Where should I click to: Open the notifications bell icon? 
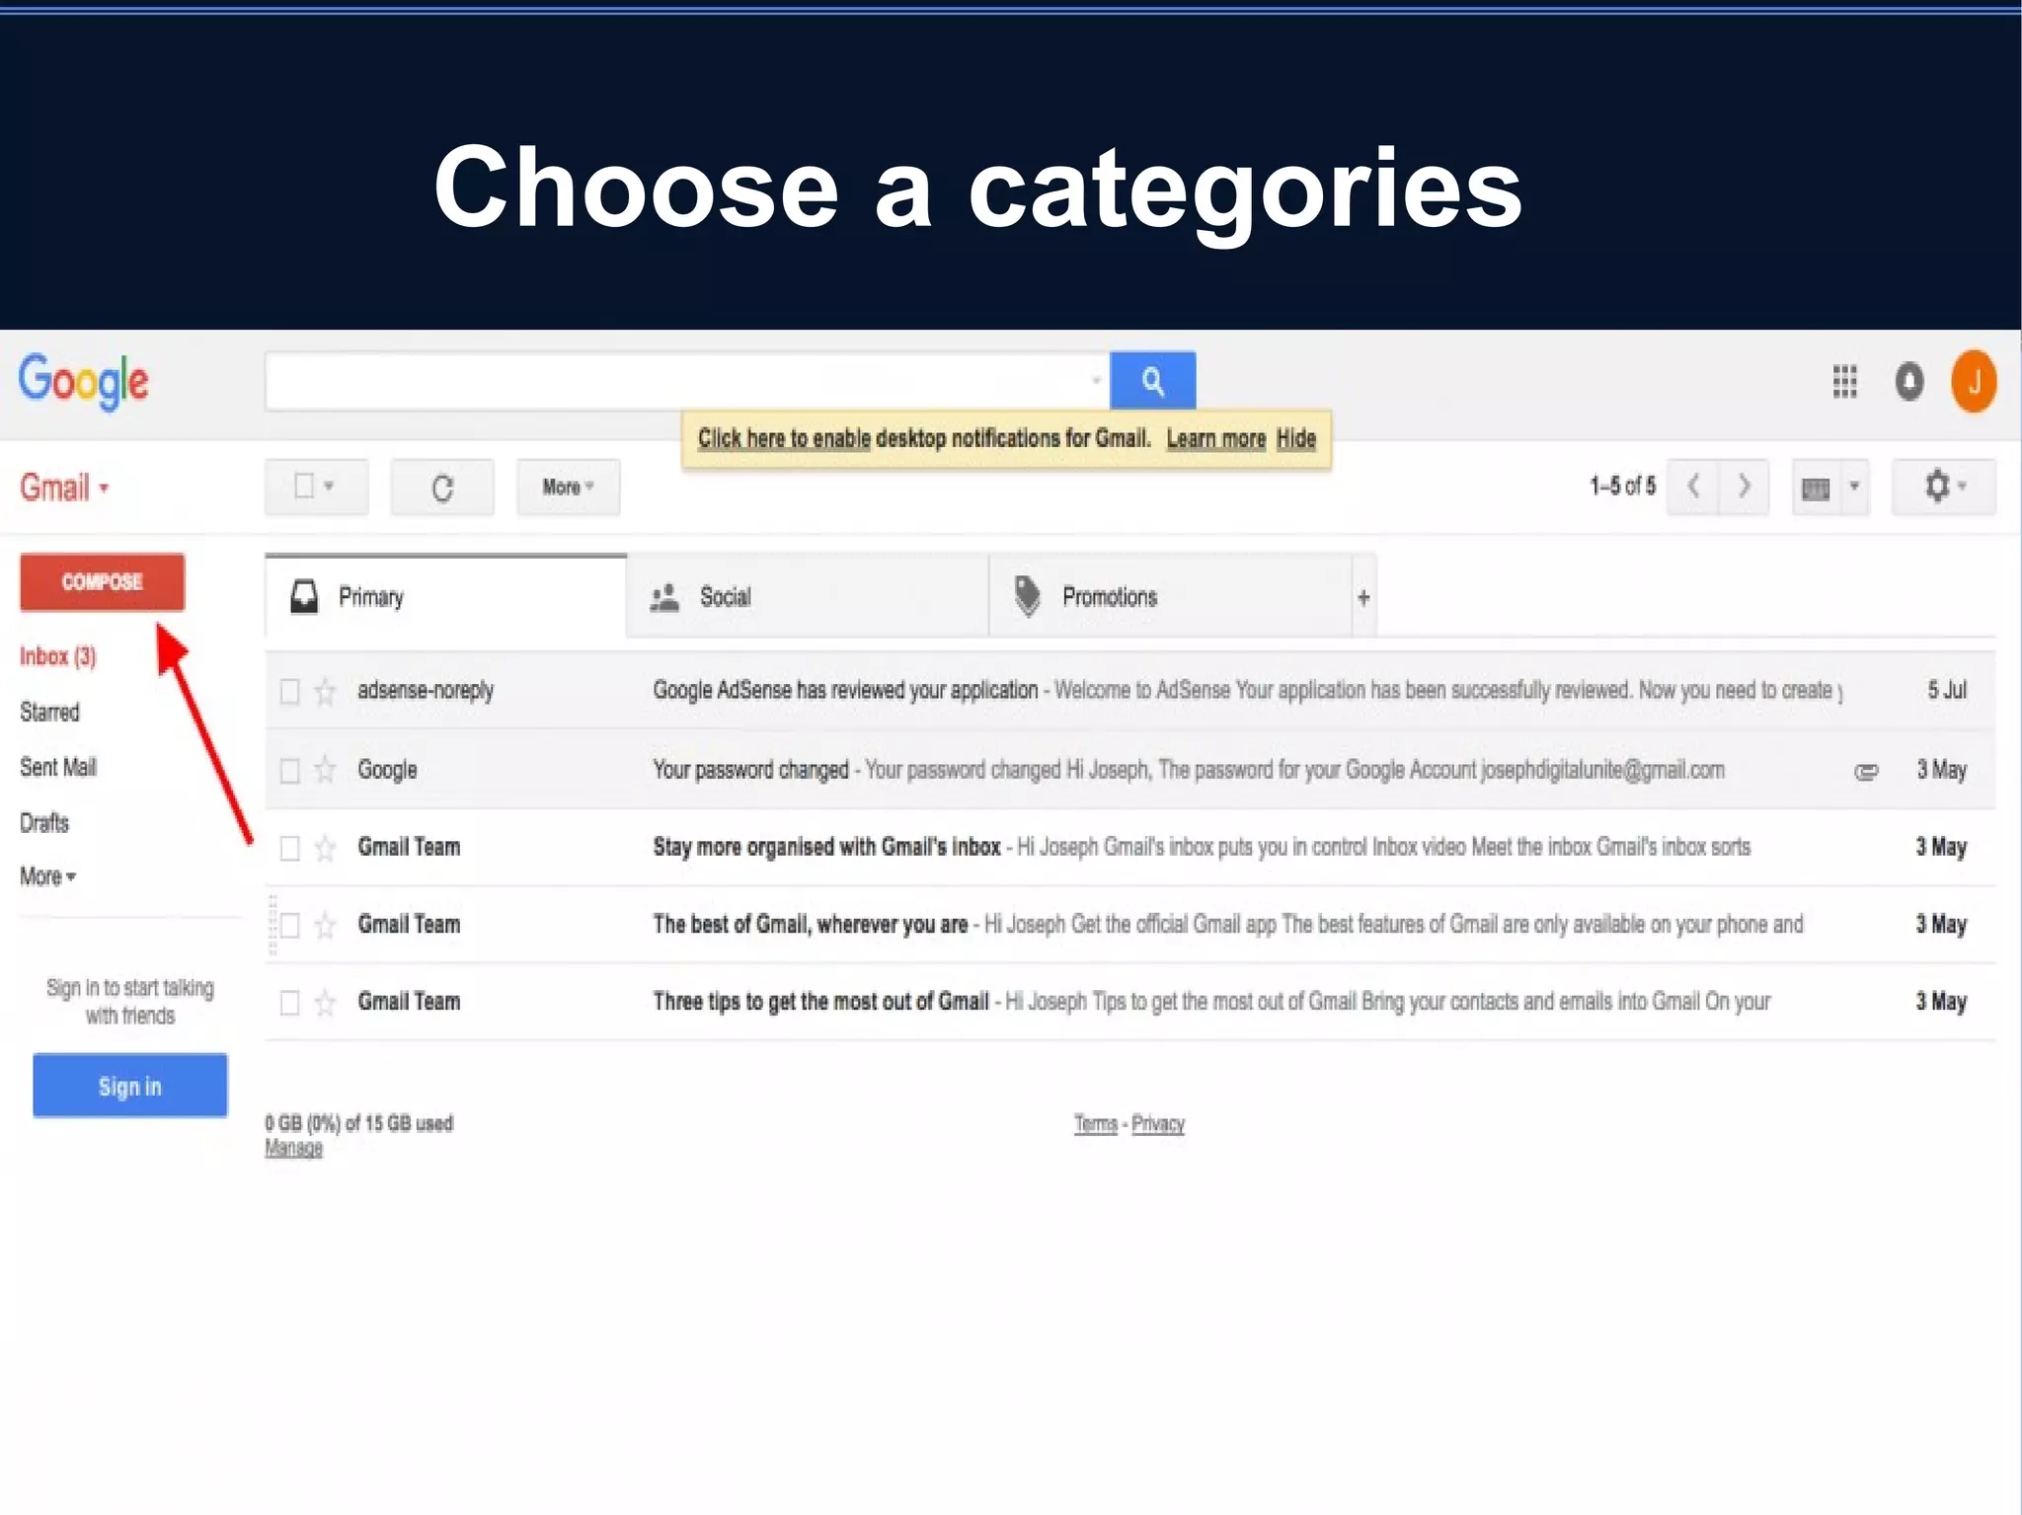coord(1909,381)
